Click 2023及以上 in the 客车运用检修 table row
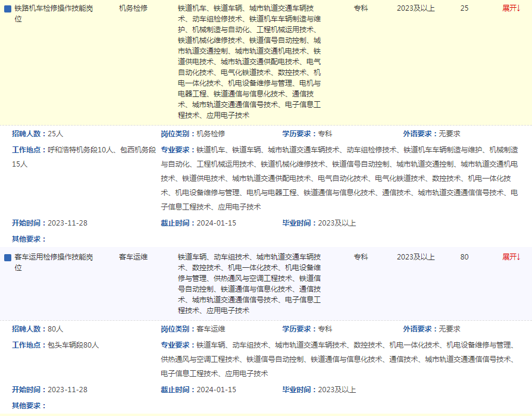This screenshot has height=416, width=532. coord(416,257)
